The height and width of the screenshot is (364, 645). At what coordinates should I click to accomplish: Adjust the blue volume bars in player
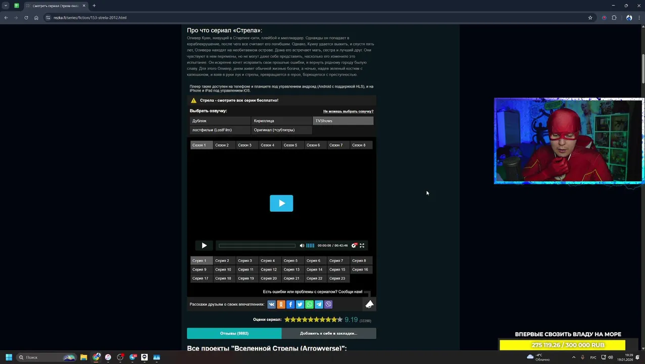pos(310,246)
